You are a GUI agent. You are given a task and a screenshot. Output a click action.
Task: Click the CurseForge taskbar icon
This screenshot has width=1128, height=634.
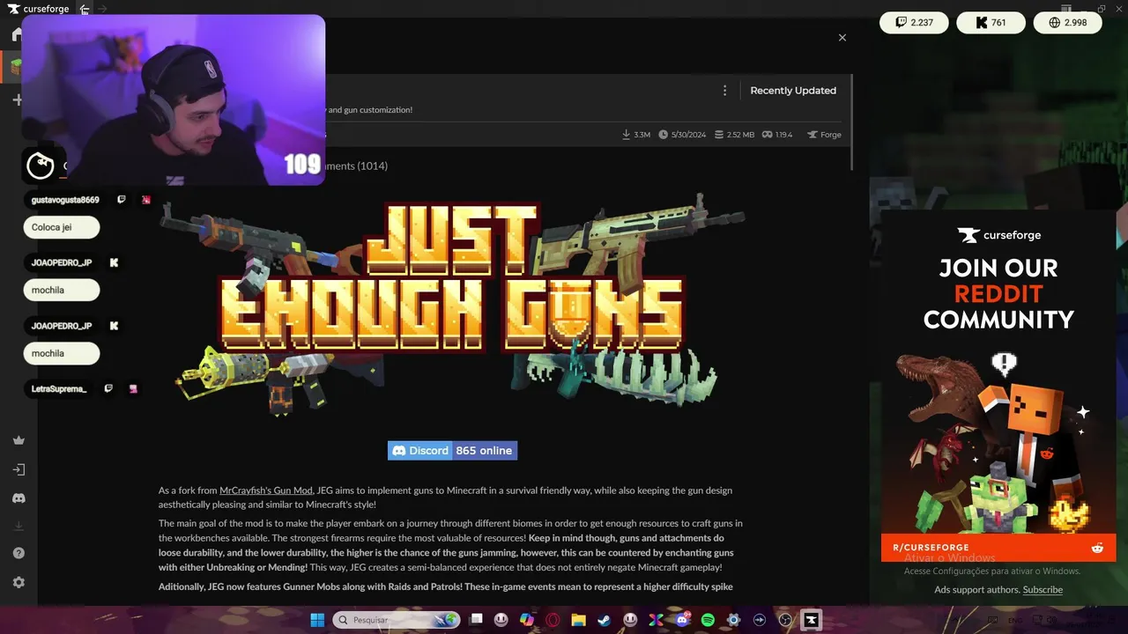811,620
